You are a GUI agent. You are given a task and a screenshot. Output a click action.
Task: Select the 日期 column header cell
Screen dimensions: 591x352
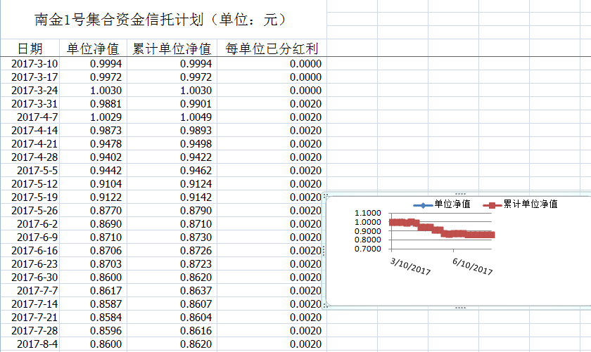pos(30,48)
